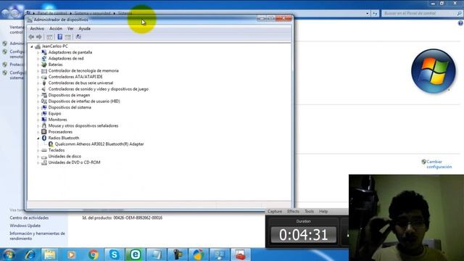Click the Radios Bluetooth icon

click(44, 138)
